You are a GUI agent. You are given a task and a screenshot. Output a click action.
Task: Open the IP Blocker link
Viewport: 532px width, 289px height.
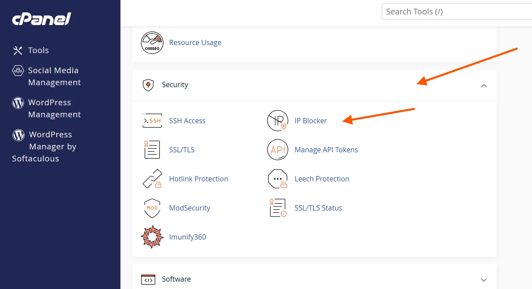311,121
